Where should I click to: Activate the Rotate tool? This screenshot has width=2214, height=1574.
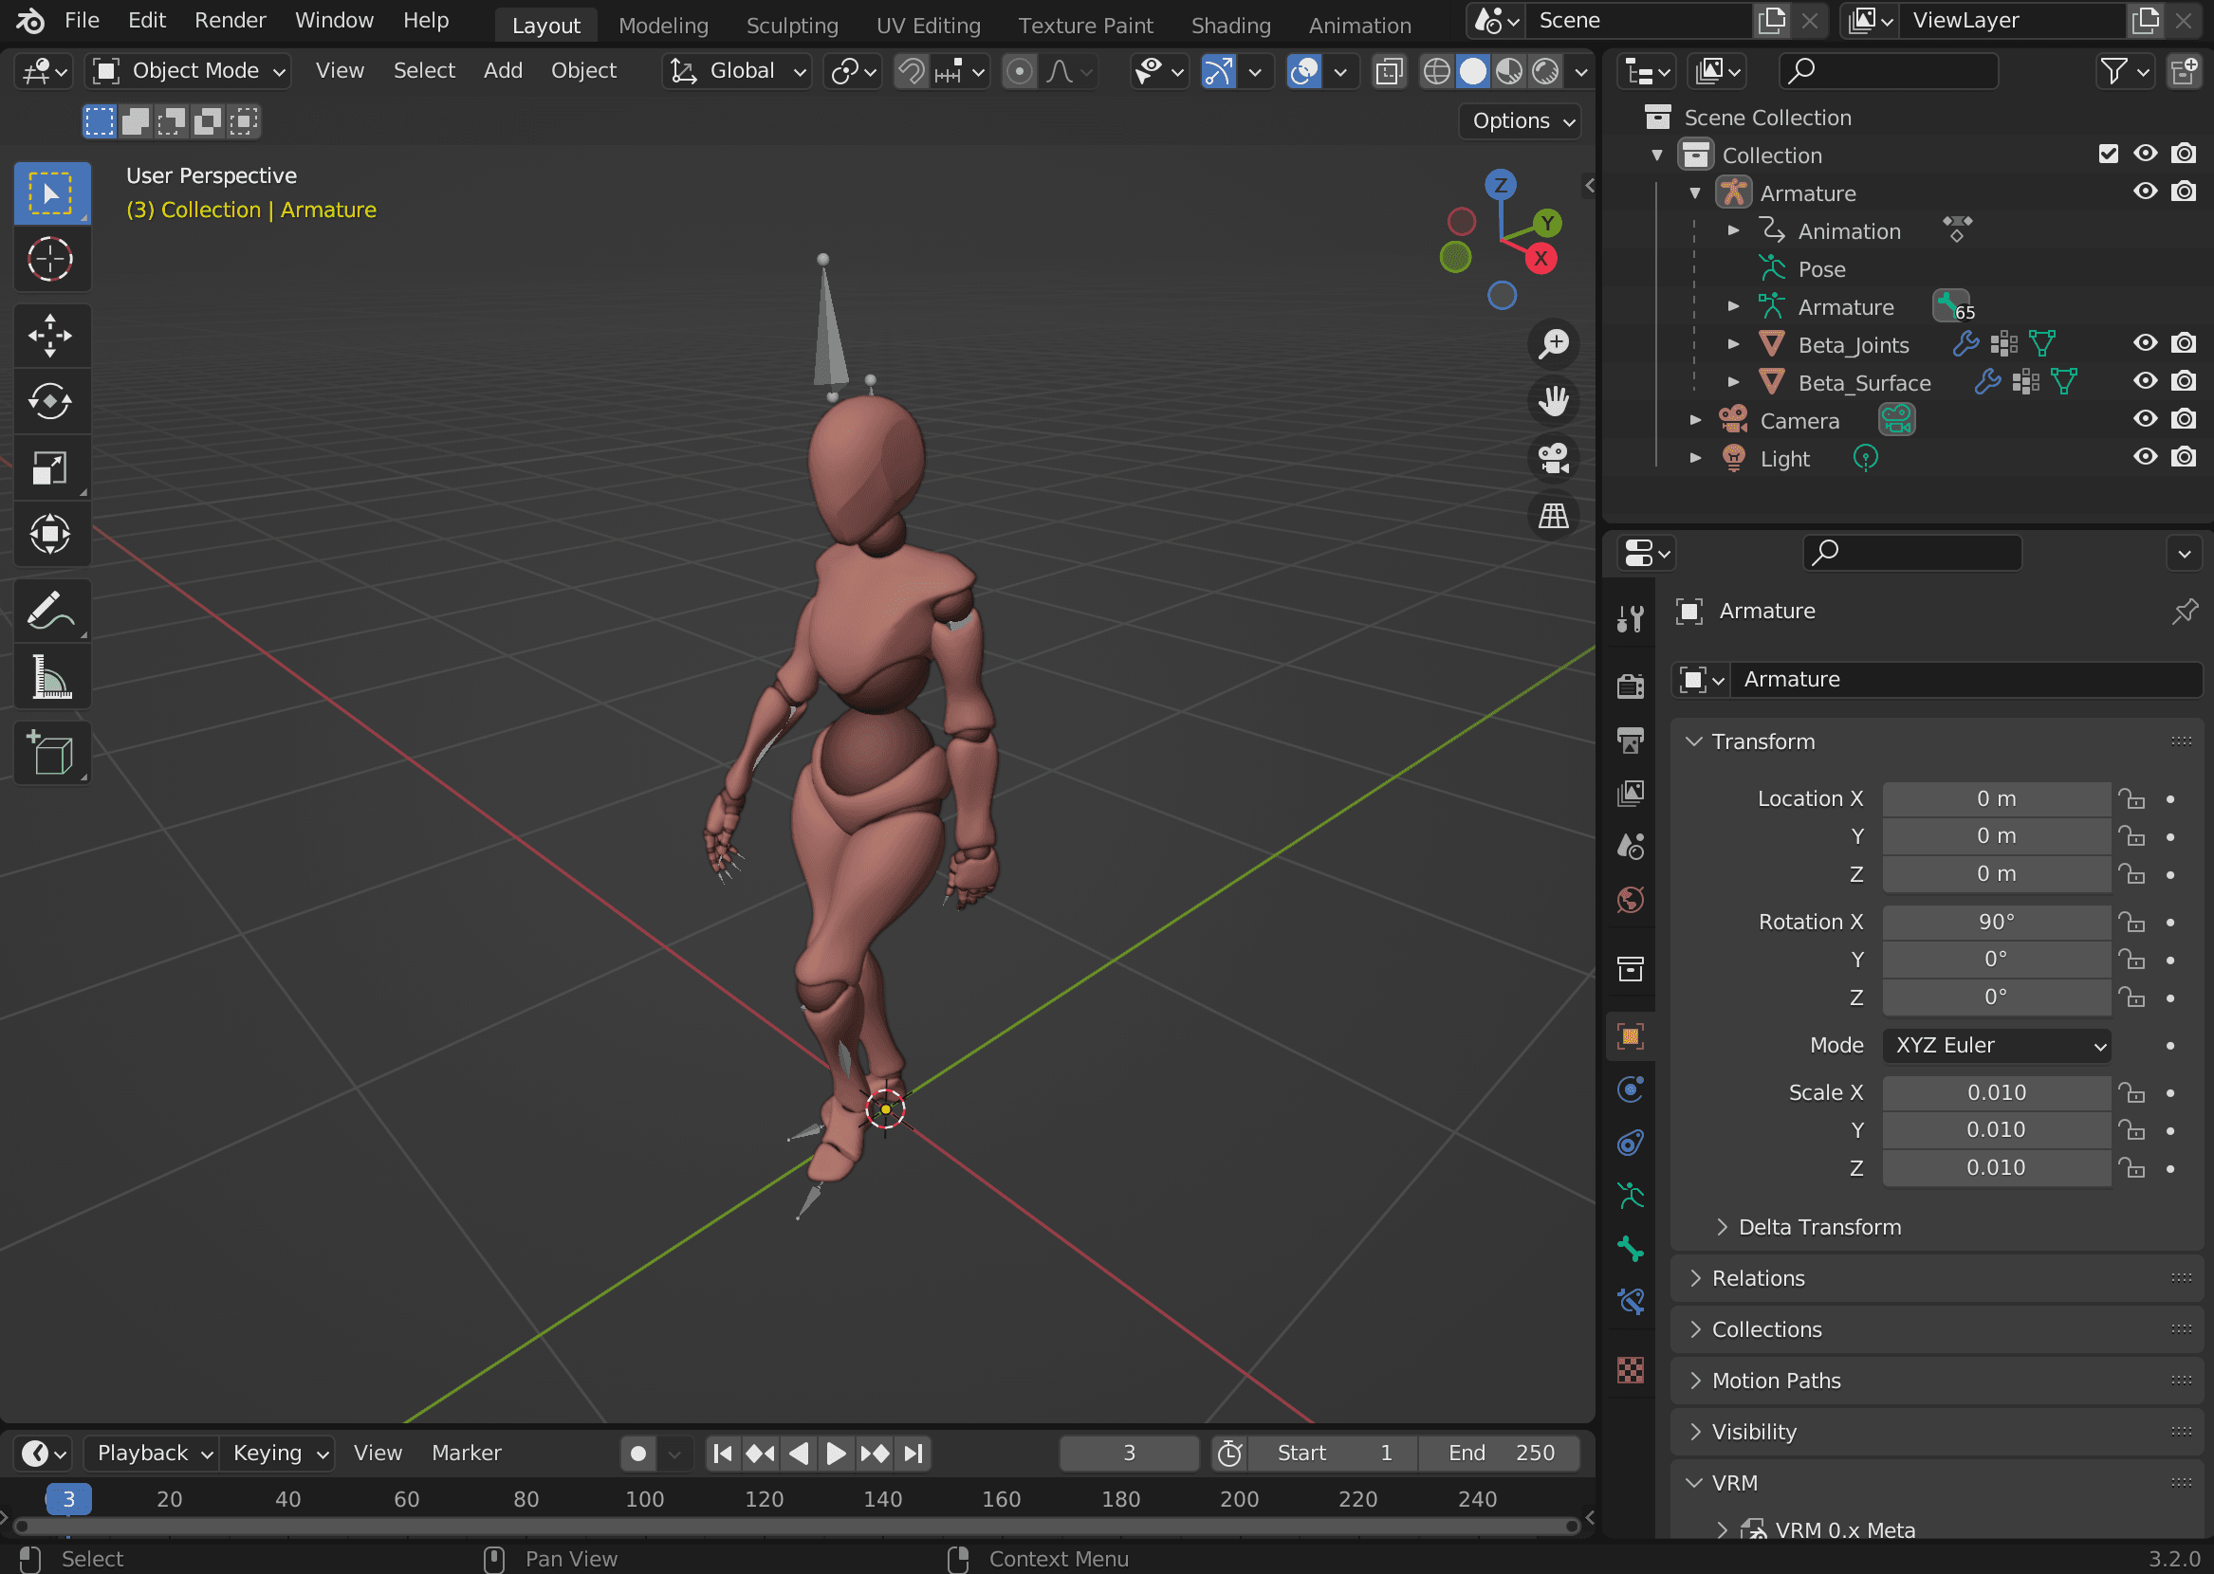click(x=50, y=401)
